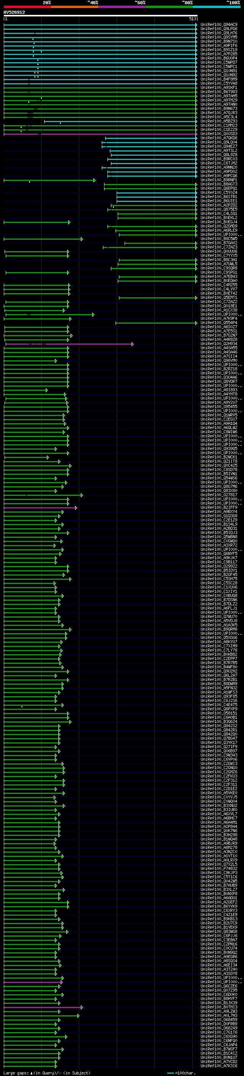The image size is (244, 1076).
Task: Open the UniRef100_A8I893 hit label
Action: (219, 390)
